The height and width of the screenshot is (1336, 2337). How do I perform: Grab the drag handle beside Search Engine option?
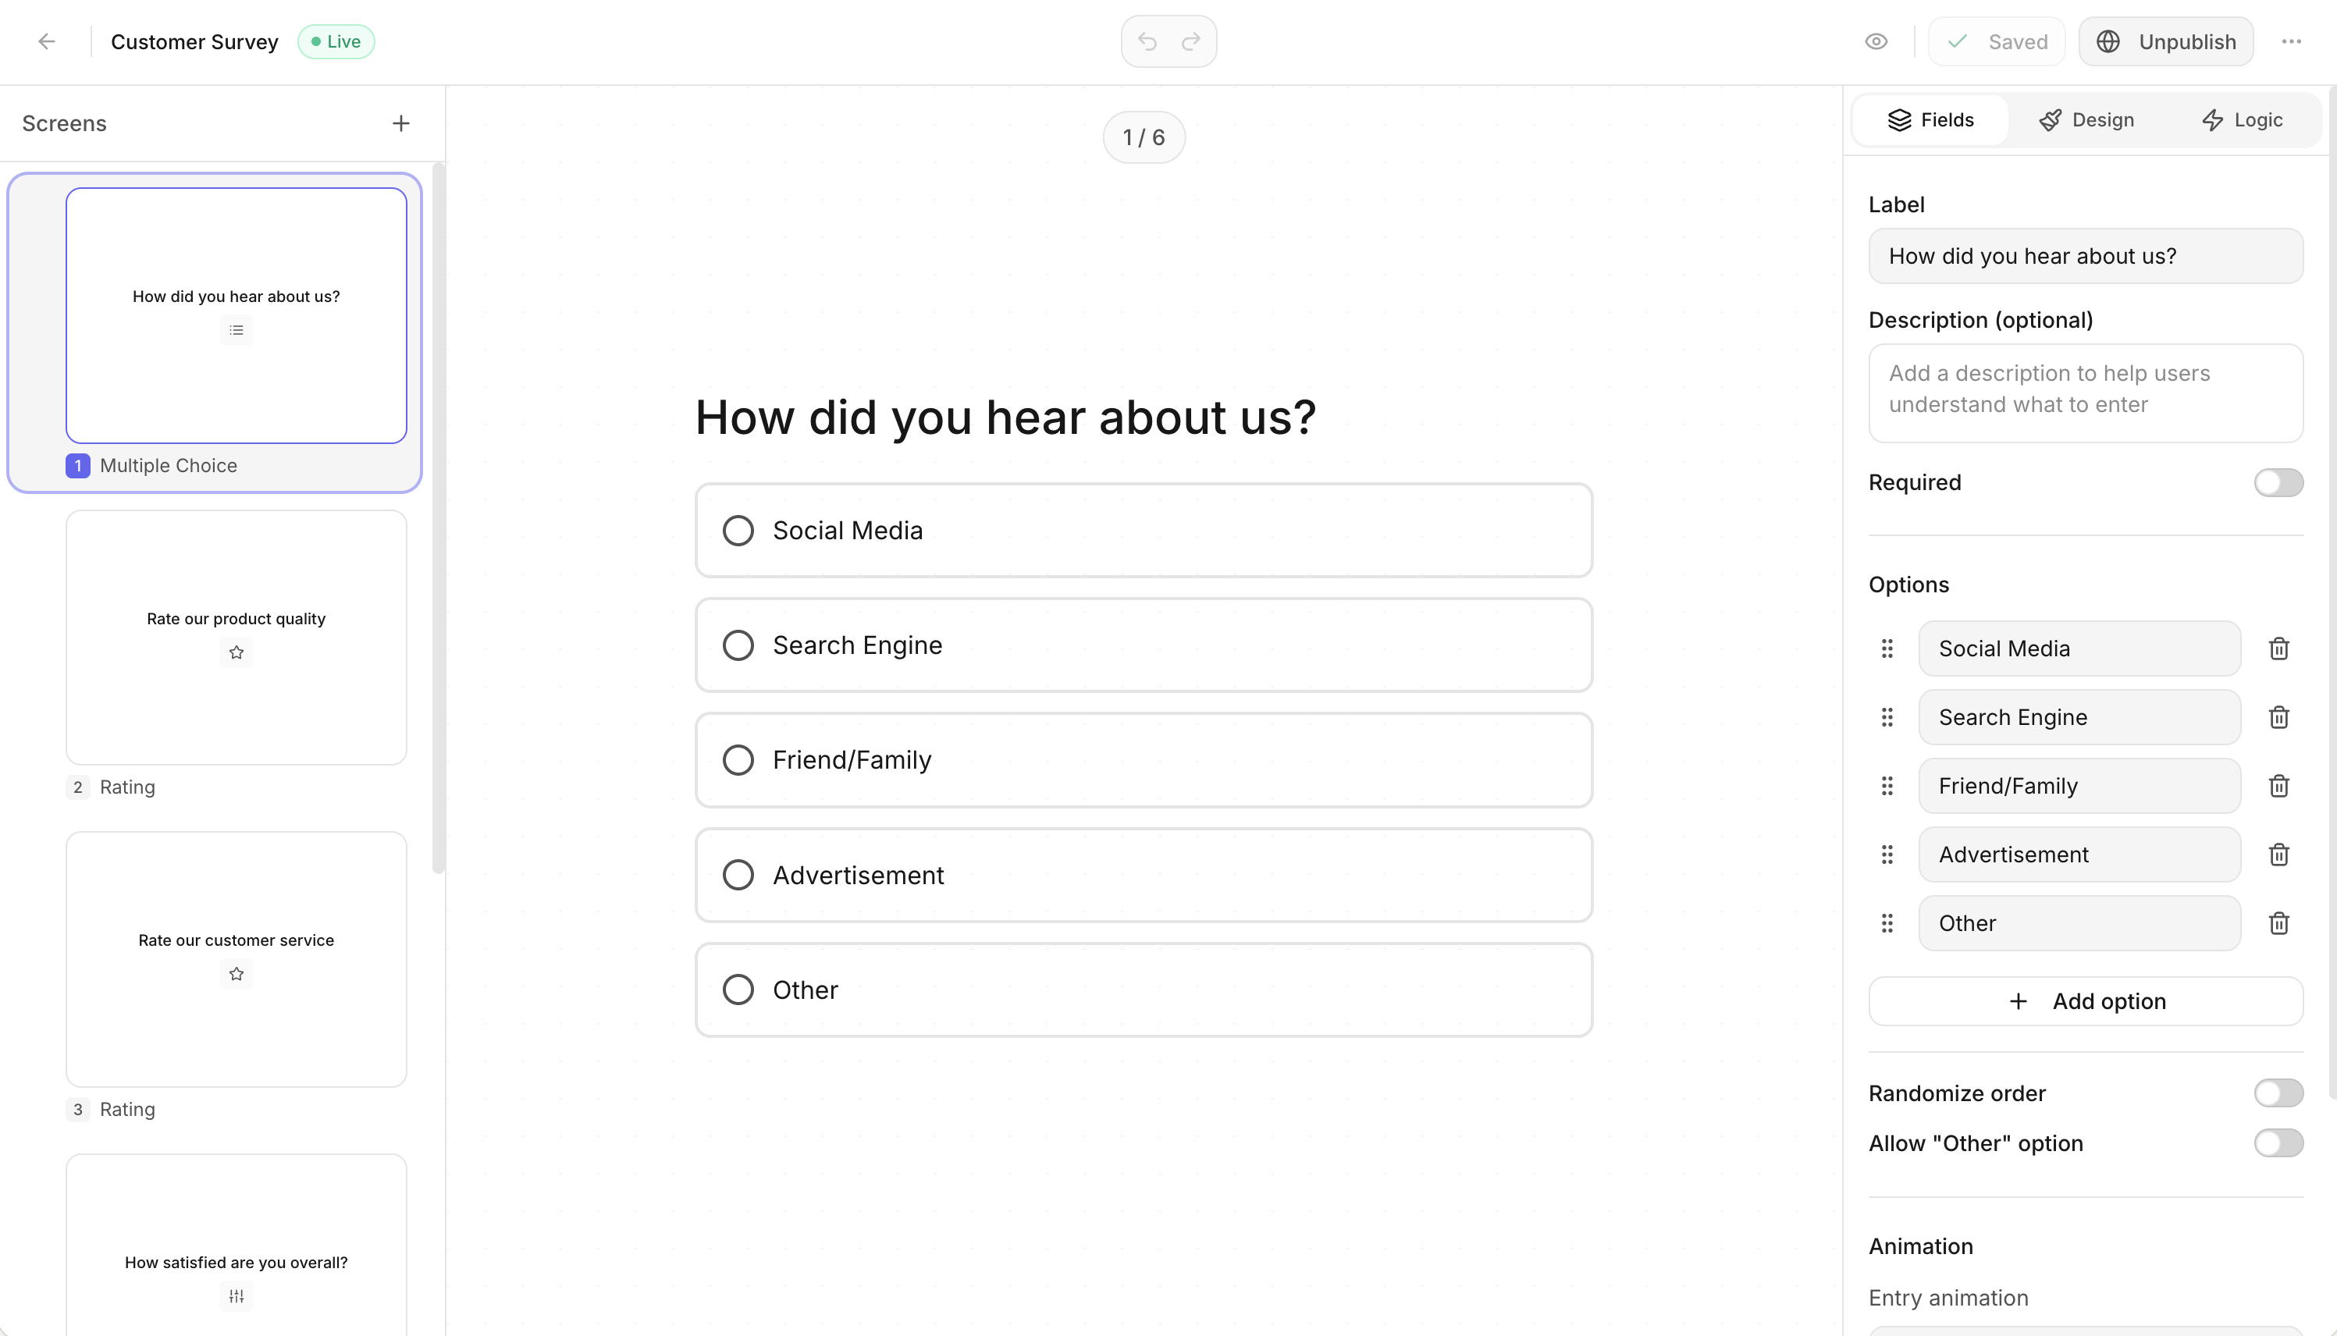1887,716
